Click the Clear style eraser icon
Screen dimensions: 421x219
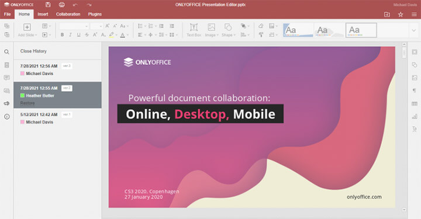(261, 26)
